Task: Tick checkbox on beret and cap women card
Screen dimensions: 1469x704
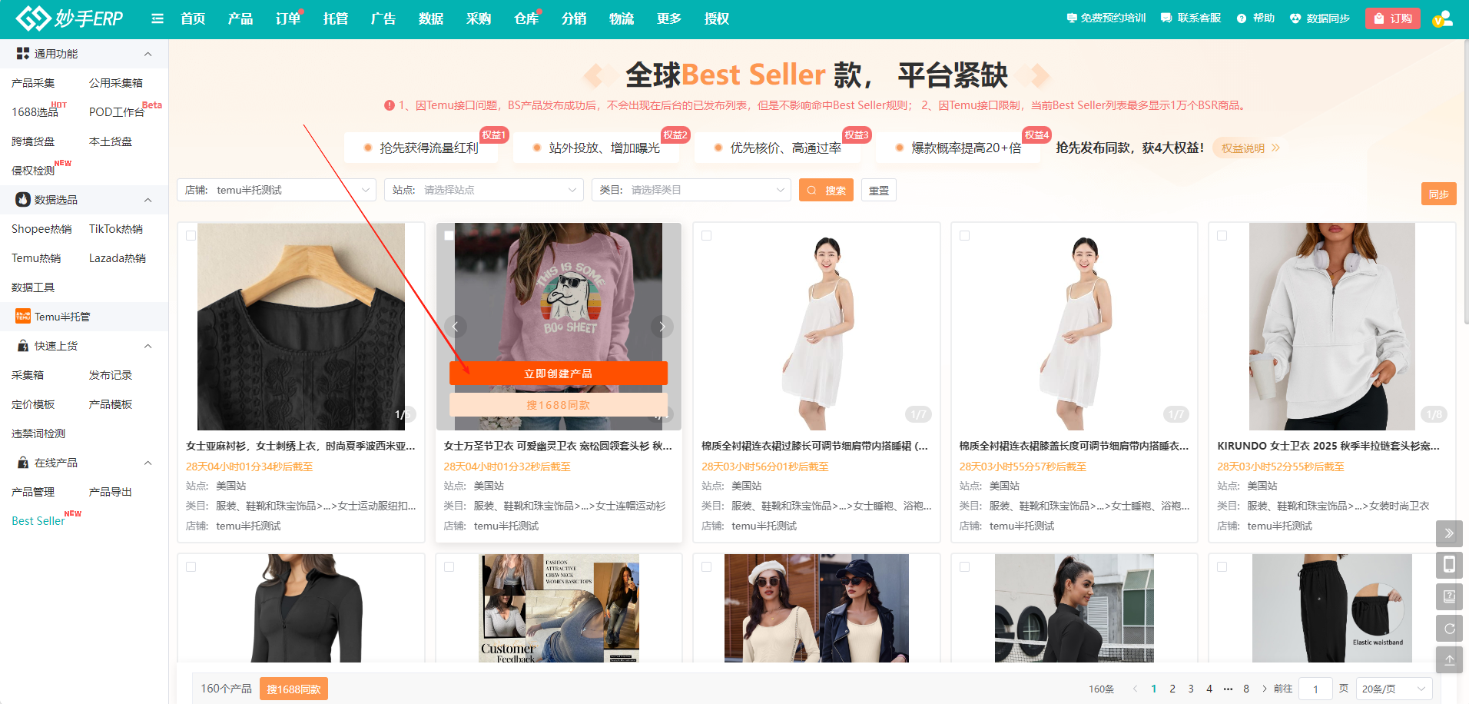Action: [707, 567]
